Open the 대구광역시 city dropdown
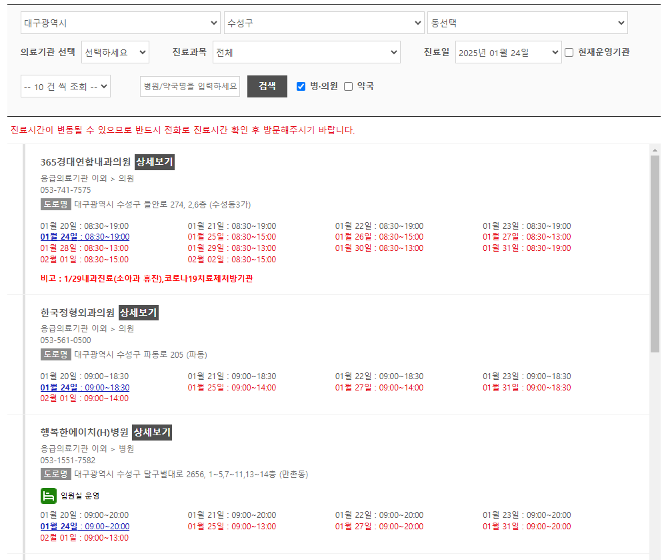The image size is (668, 560). 121,23
